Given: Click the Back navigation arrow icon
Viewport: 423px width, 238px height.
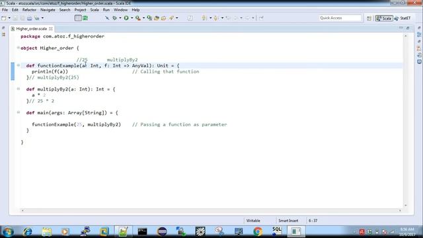Looking at the screenshot, I should click(235, 18).
